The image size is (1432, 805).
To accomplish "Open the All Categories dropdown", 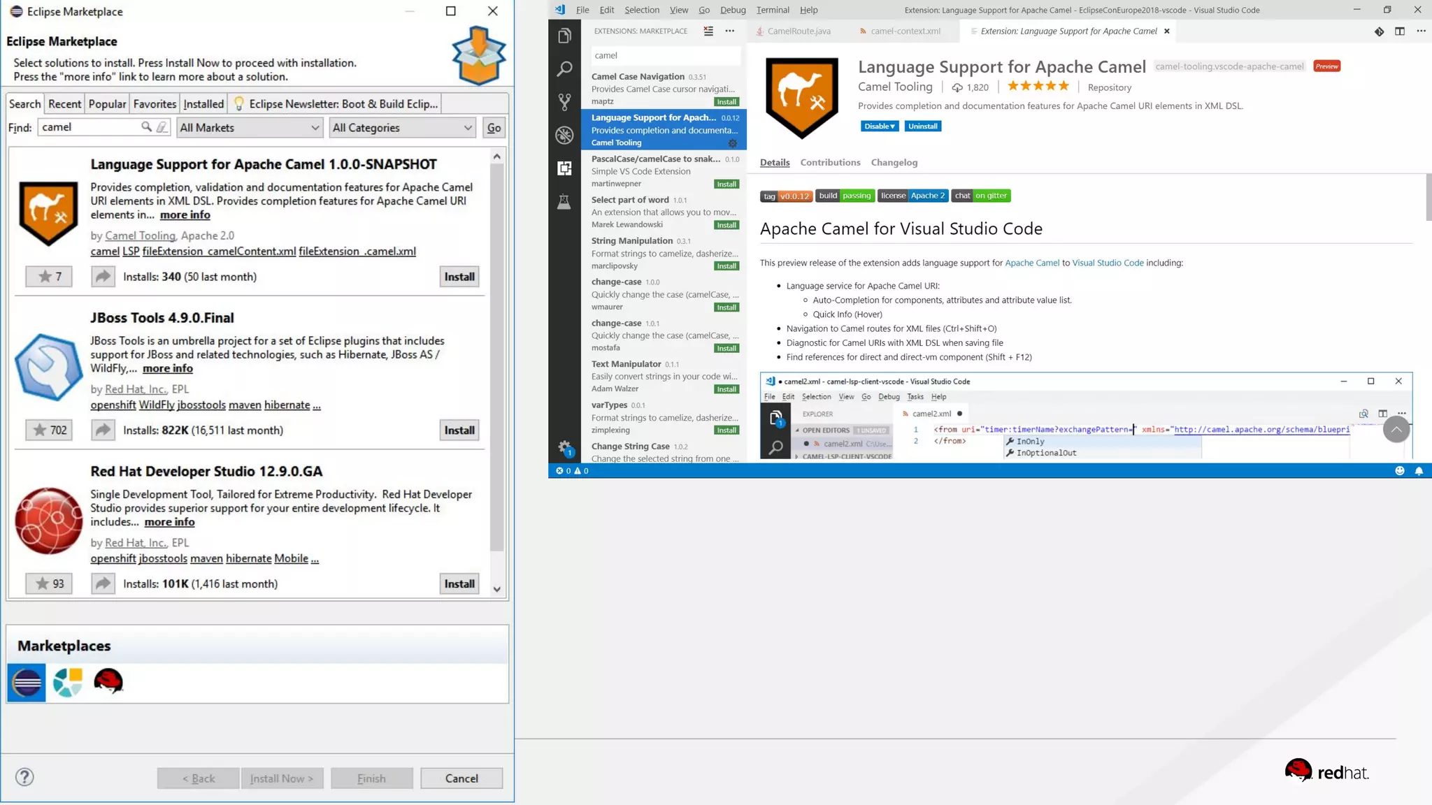I will click(x=402, y=128).
